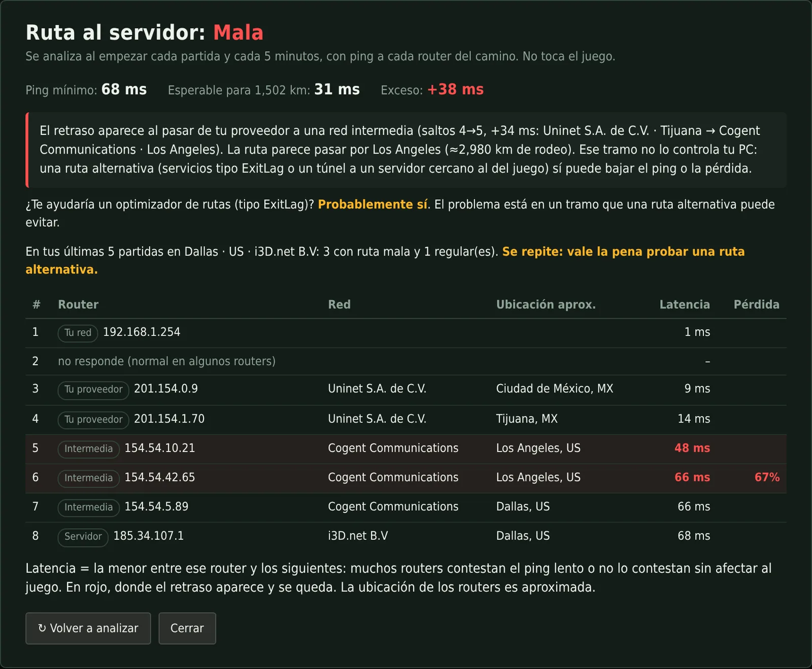Click the red 48 ms latency
The image size is (812, 669).
pos(692,448)
